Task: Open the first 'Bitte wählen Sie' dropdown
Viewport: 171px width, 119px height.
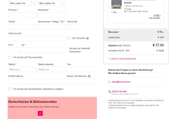Action: point(22,3)
